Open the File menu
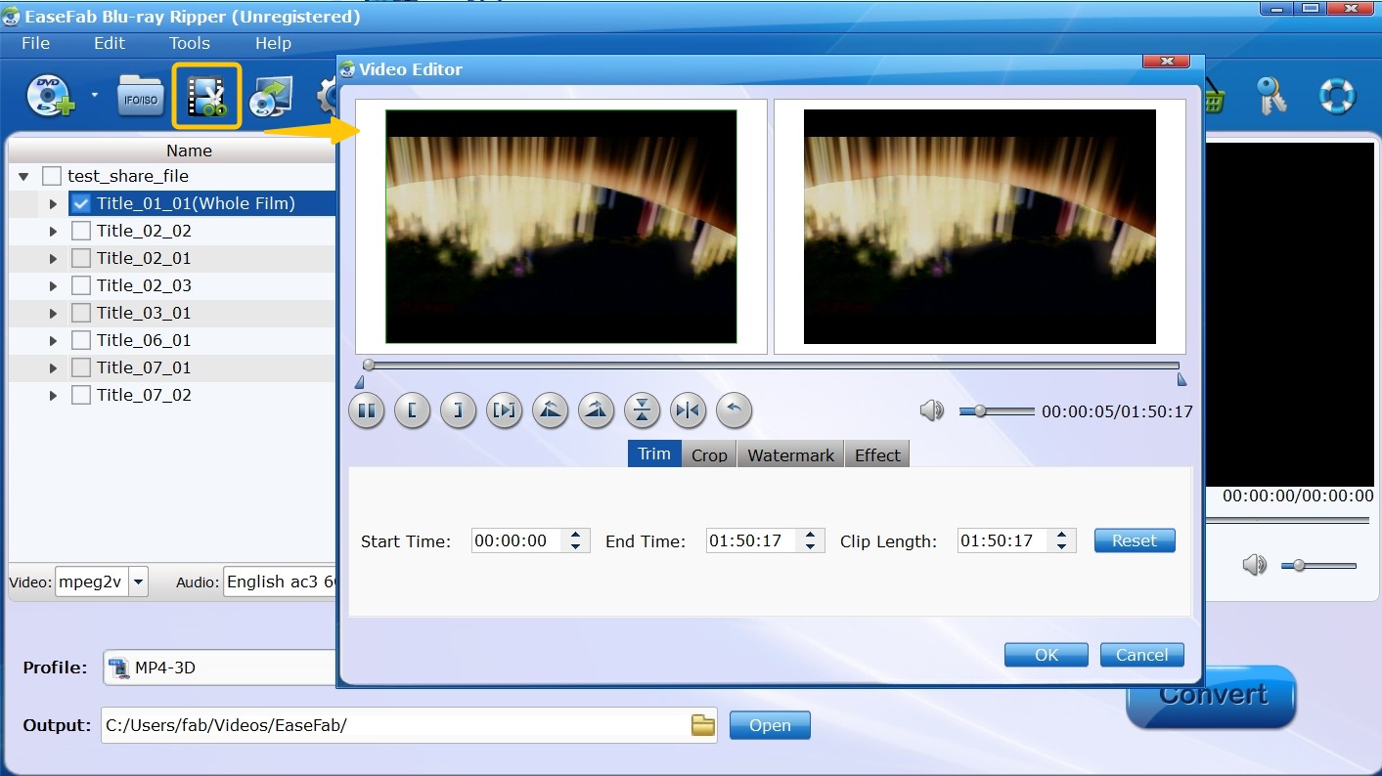The image size is (1382, 776). click(x=35, y=43)
